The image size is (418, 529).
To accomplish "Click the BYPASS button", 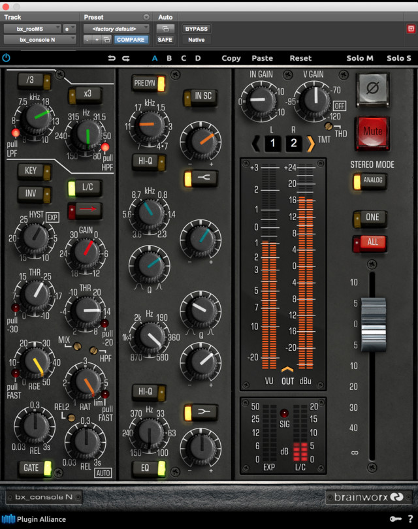I will [x=196, y=29].
